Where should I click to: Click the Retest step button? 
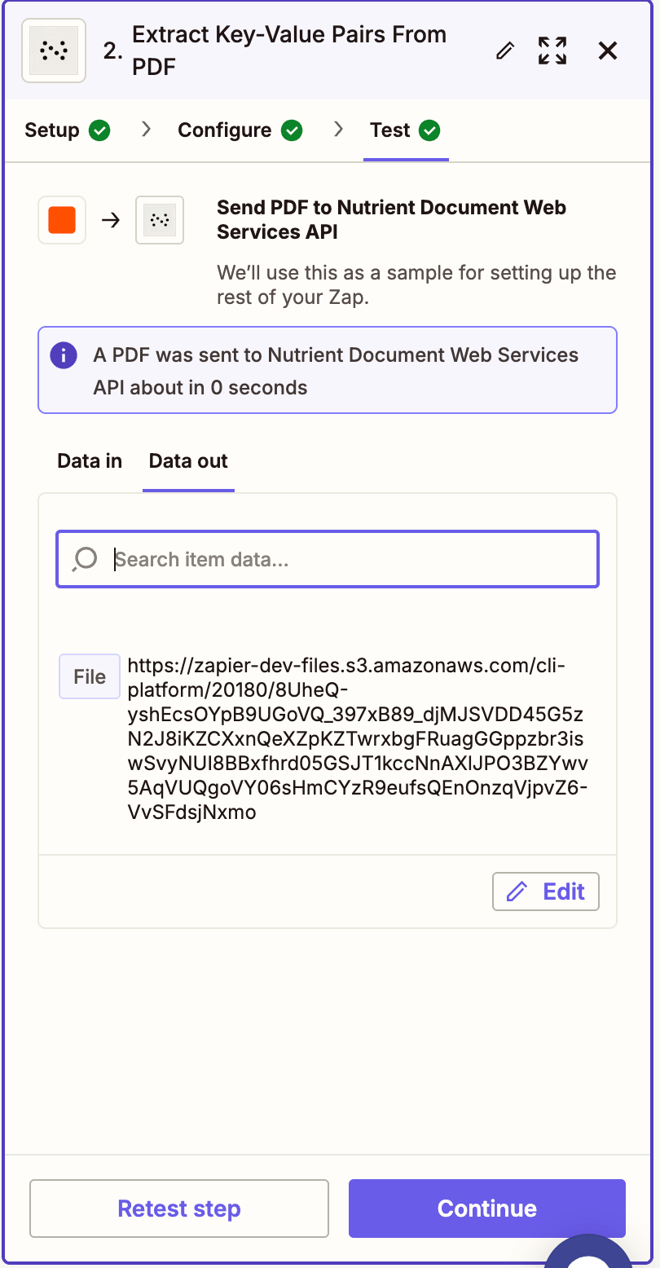click(x=178, y=1209)
